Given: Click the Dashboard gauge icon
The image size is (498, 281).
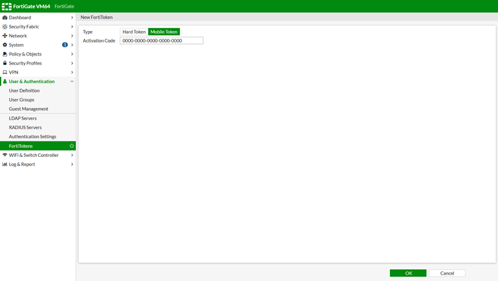Looking at the screenshot, I should click(x=5, y=17).
